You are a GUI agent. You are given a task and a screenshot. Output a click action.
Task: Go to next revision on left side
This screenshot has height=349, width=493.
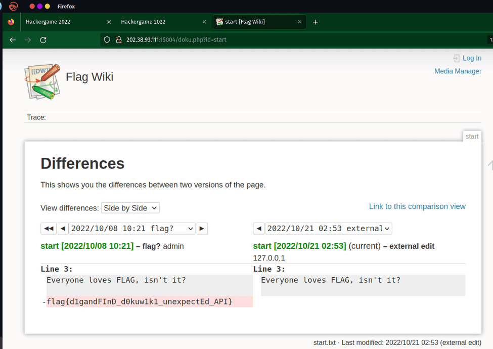tap(202, 229)
